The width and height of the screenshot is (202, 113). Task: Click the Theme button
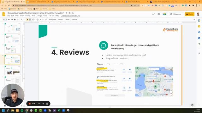[x=67, y=19]
